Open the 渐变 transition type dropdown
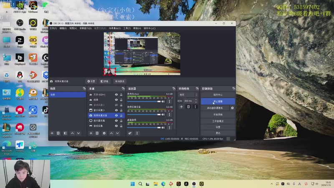This screenshot has width=334, height=188. [187, 95]
